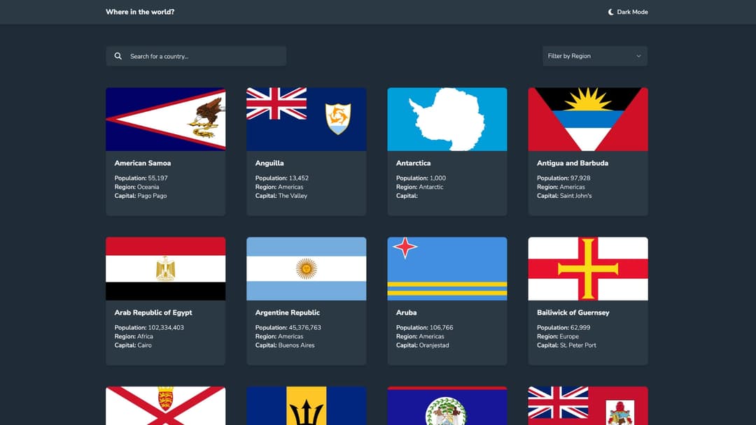756x425 pixels.
Task: Open the Bailiwick of Guernsey card
Action: click(588, 301)
